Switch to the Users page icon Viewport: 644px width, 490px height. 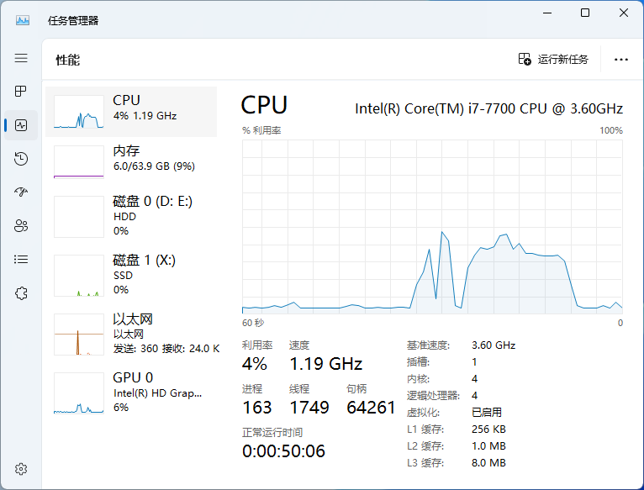coord(21,225)
